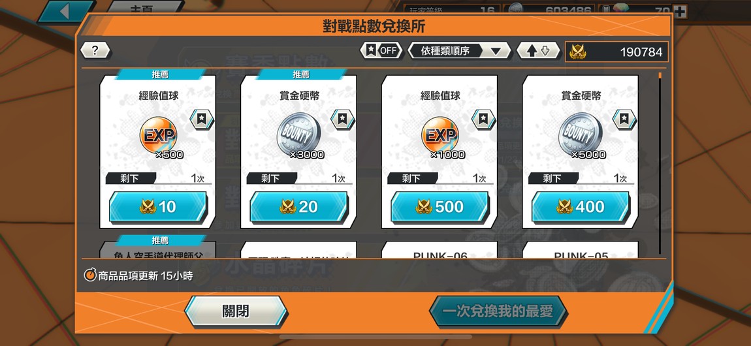
Task: Tap the Bounty coin ×5000 icon
Action: tap(581, 134)
